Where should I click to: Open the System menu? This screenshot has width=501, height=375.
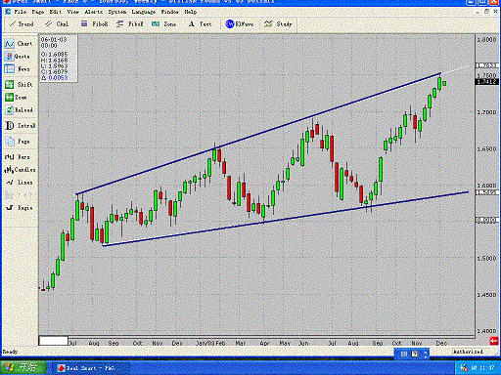click(117, 12)
